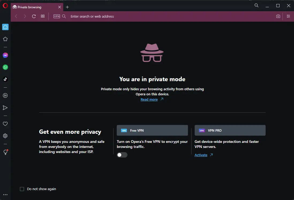Click the Read more link
The width and height of the screenshot is (294, 200).
click(x=149, y=99)
